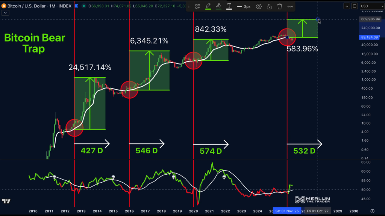Delete the drawing using the trash icon

point(279,6)
